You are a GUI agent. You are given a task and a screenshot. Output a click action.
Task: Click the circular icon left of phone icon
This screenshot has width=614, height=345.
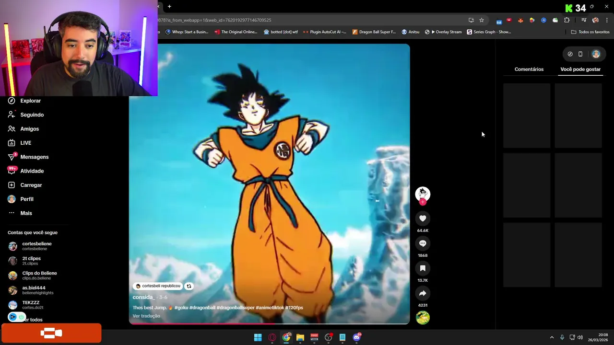pyautogui.click(x=570, y=54)
